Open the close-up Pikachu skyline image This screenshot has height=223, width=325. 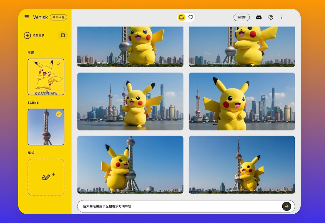(x=242, y=101)
